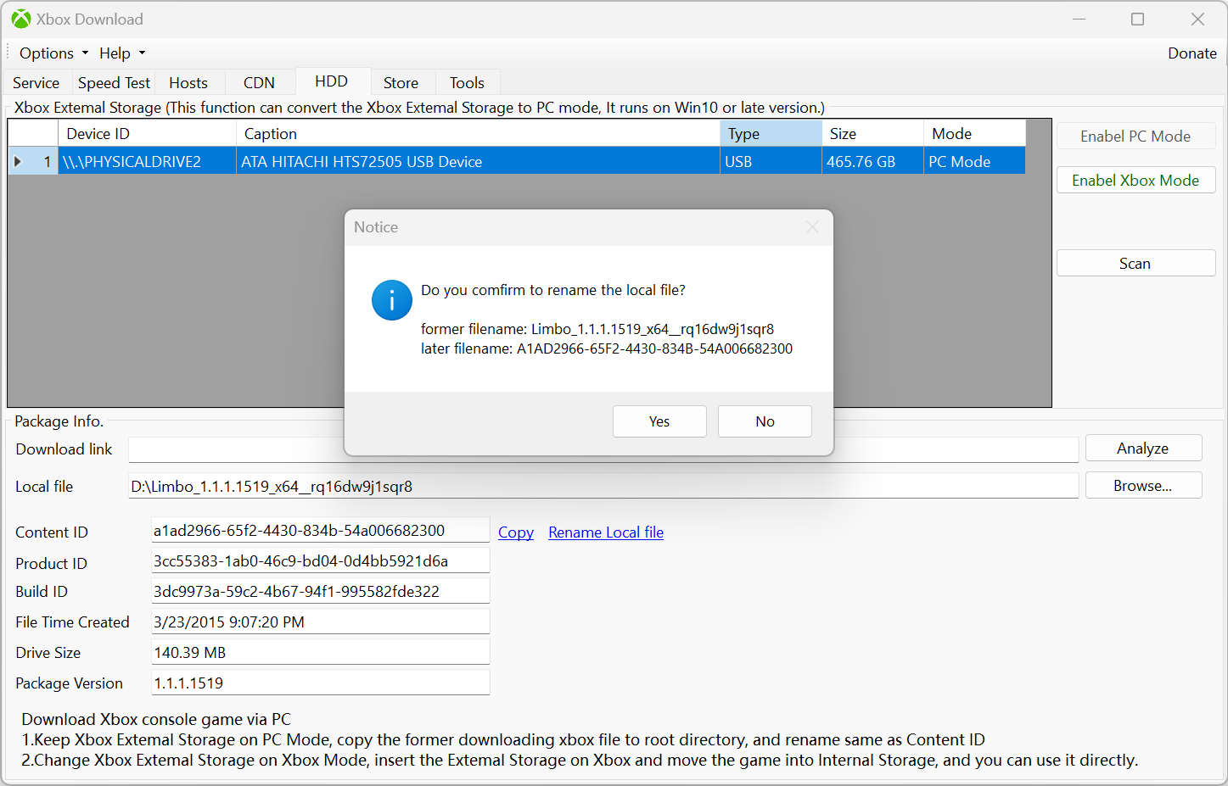The height and width of the screenshot is (786, 1228).
Task: Switch to the CDN tab
Action: [x=259, y=83]
